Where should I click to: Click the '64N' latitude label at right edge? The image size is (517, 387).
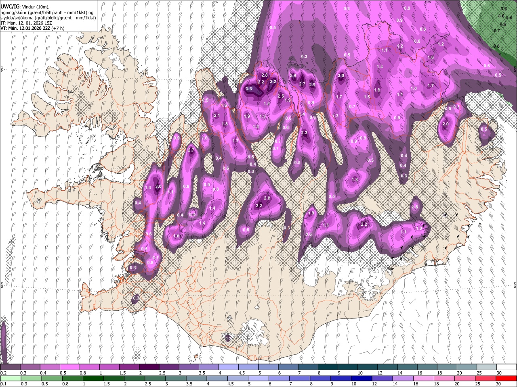tap(515, 285)
